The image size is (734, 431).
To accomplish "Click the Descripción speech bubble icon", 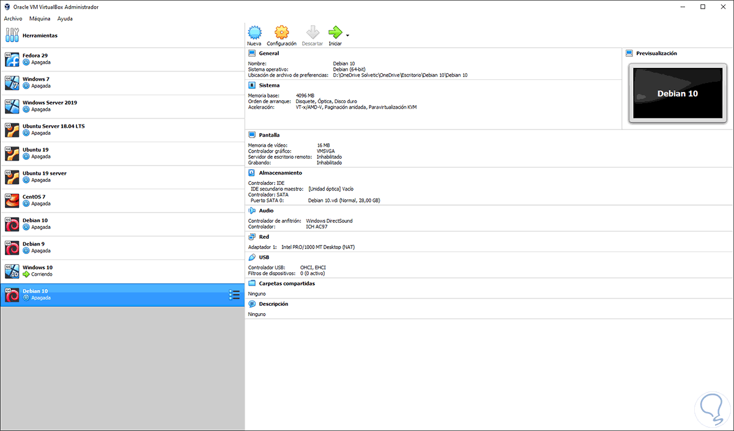I will pos(251,303).
